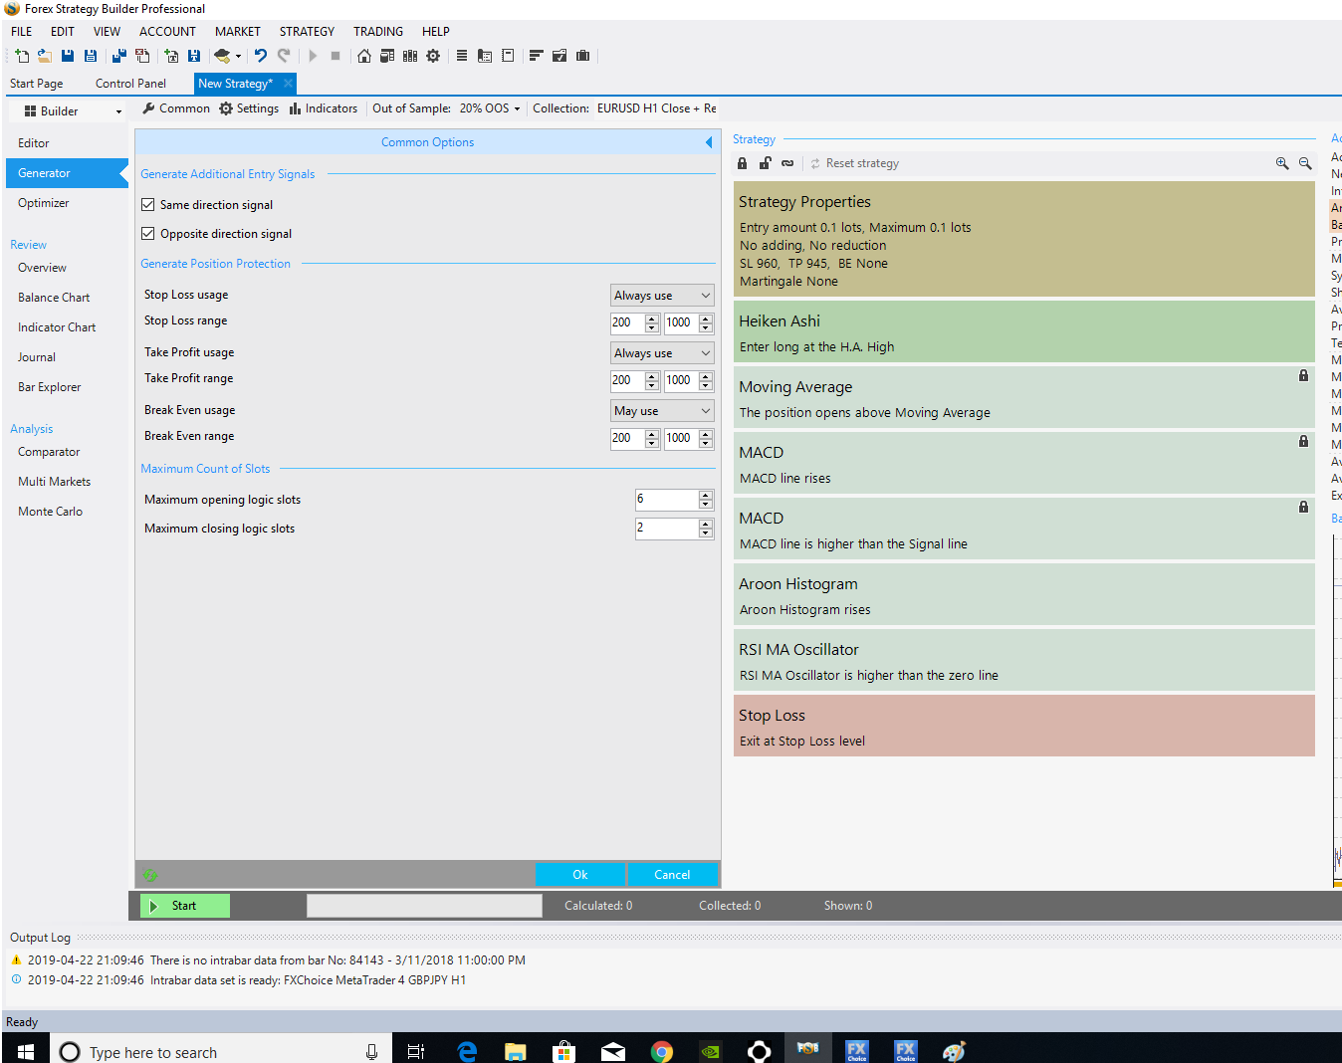The height and width of the screenshot is (1063, 1342).
Task: Adjust Maximum closing logic slots stepper
Action: coord(706,529)
